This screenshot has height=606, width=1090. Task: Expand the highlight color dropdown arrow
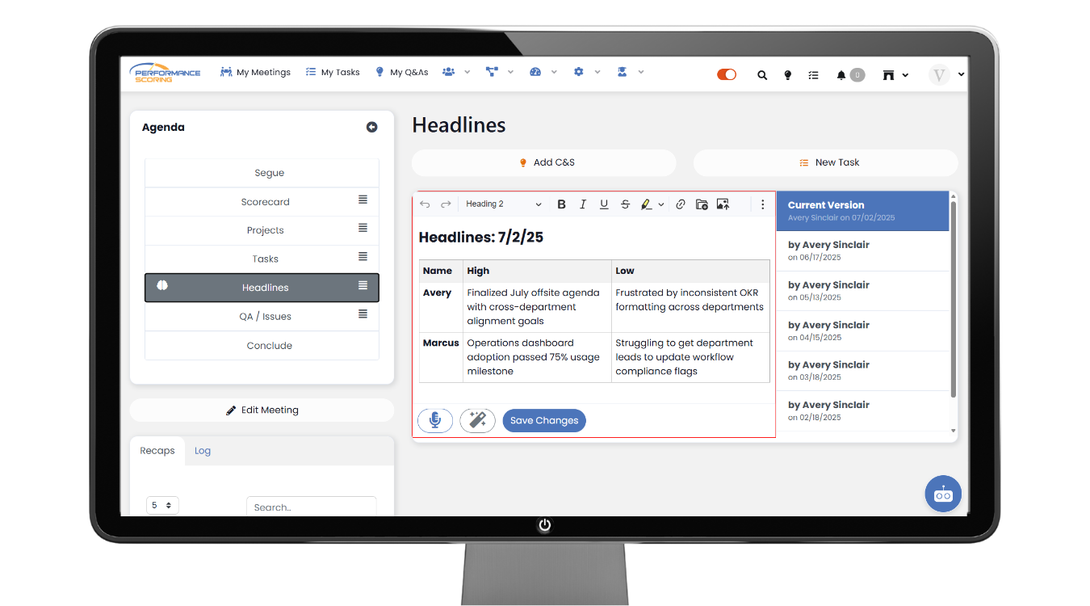click(661, 205)
